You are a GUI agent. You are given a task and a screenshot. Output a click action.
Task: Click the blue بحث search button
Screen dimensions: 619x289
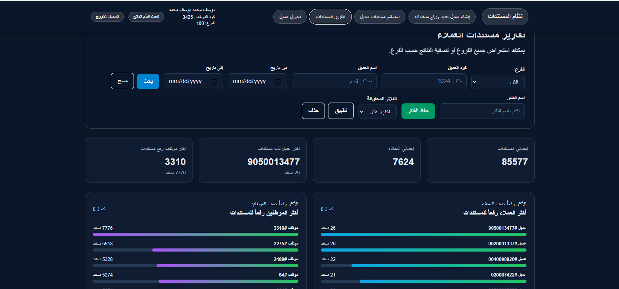coord(148,81)
